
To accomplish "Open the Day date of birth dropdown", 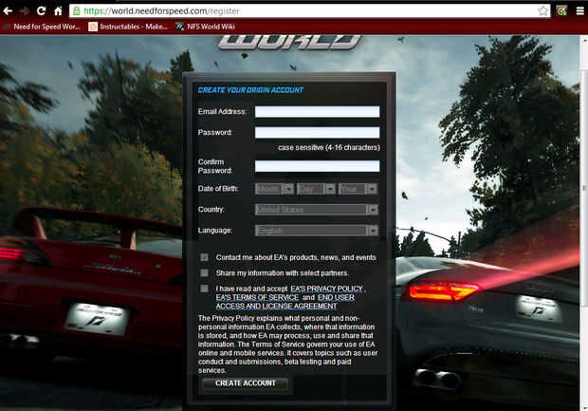I will point(316,189).
